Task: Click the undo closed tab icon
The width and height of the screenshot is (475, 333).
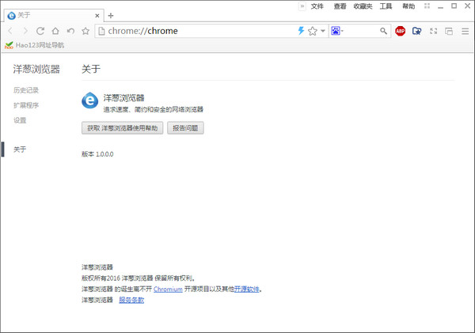Action: pos(70,31)
